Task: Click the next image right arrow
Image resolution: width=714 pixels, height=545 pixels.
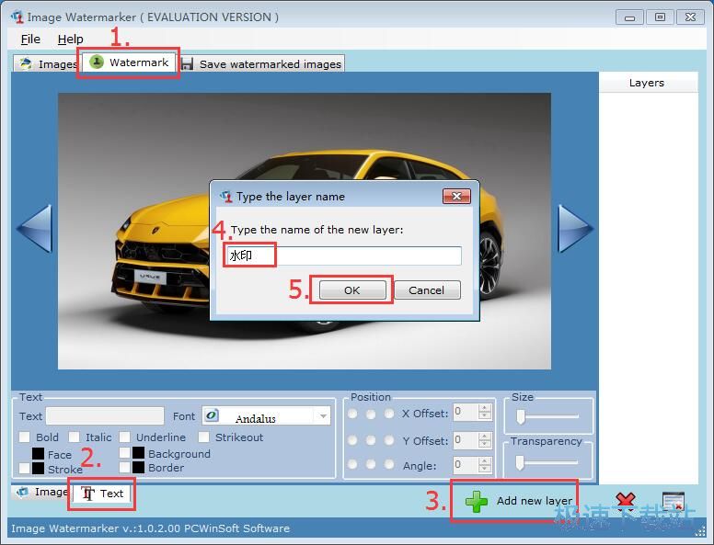Action: [x=575, y=228]
